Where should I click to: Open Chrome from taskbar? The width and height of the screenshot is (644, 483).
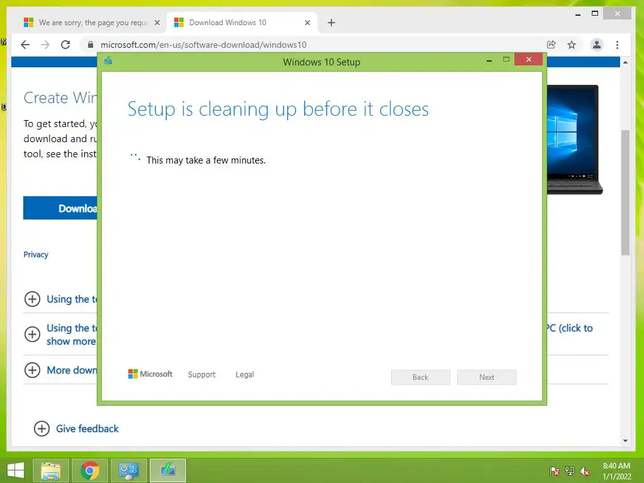click(90, 470)
